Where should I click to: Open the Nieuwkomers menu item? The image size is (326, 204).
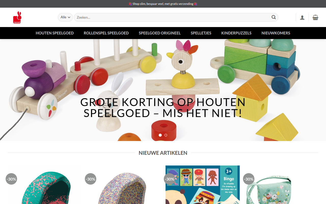276,33
